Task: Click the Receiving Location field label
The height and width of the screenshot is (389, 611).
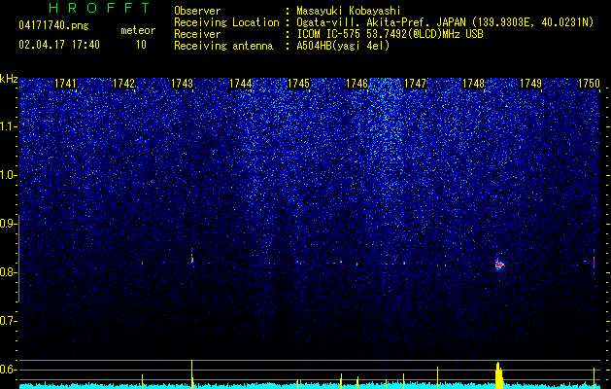Action: point(226,22)
